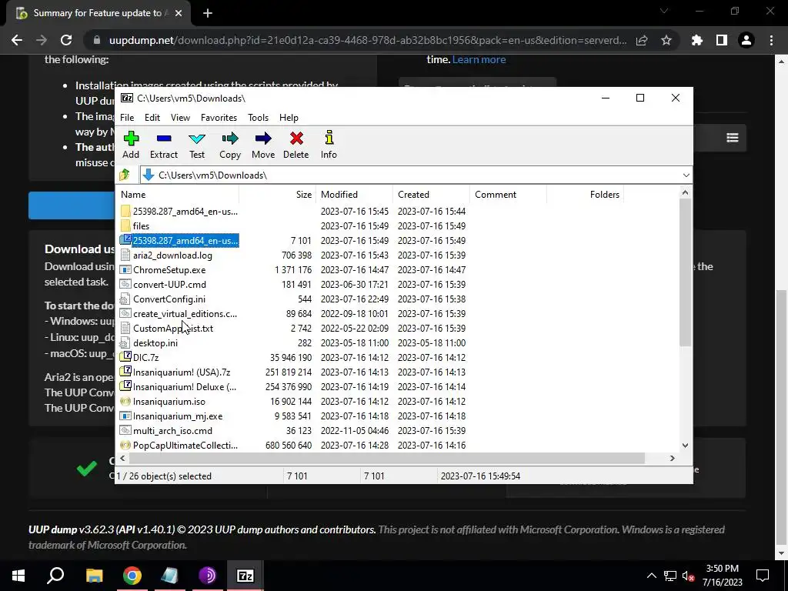This screenshot has width=788, height=591.
Task: Open Windows taskbar search
Action: pyautogui.click(x=55, y=576)
